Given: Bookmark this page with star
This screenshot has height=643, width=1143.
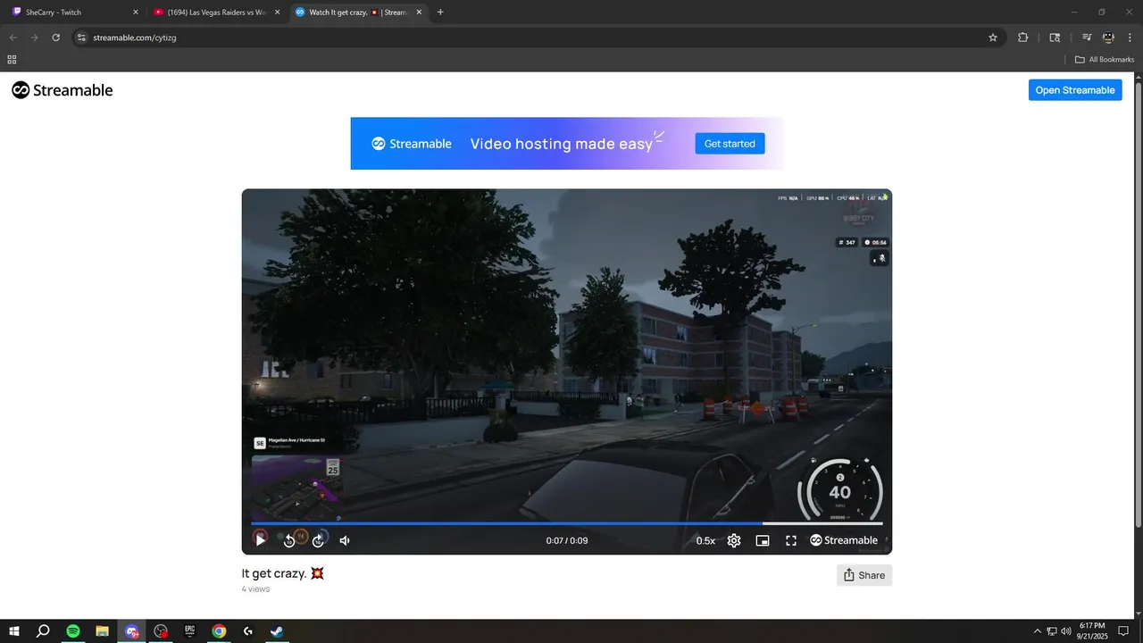Looking at the screenshot, I should point(993,38).
